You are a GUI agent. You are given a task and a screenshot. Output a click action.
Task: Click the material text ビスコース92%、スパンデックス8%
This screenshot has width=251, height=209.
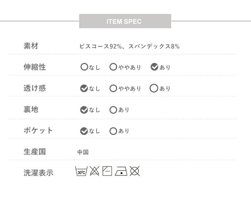tap(129, 46)
